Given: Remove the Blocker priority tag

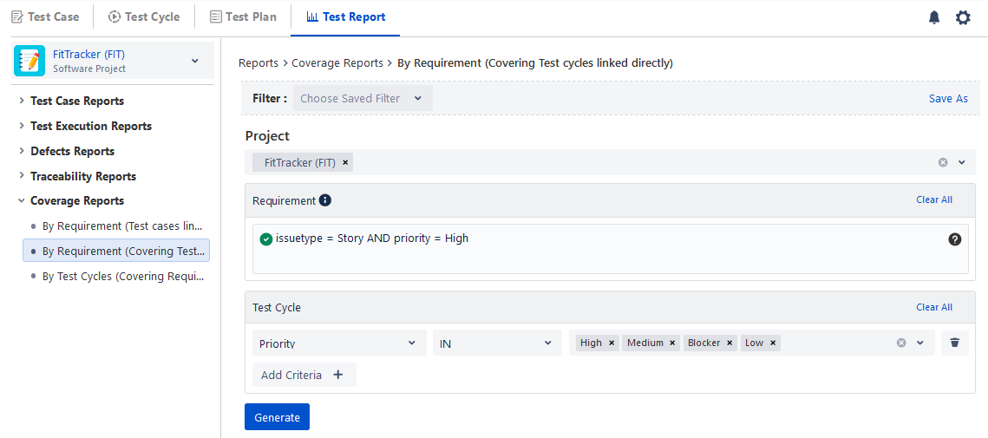Looking at the screenshot, I should [x=730, y=343].
